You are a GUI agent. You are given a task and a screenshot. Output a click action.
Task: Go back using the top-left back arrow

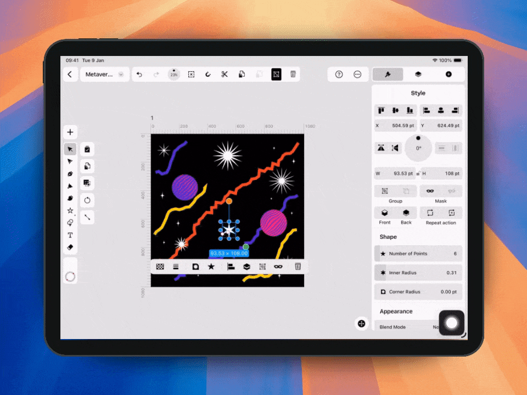70,74
